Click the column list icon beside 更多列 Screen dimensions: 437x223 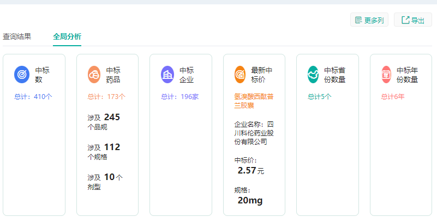click(358, 21)
